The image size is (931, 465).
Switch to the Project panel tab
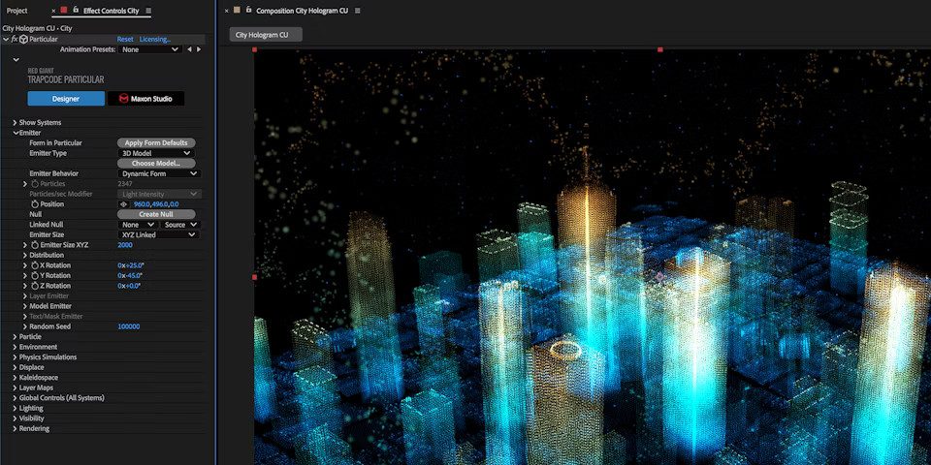click(16, 10)
